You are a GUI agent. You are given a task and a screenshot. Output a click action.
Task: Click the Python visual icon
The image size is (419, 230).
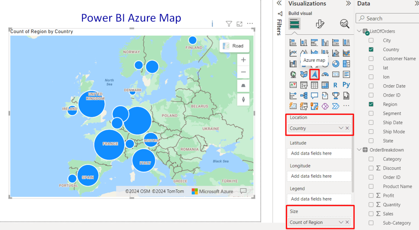coord(346,85)
